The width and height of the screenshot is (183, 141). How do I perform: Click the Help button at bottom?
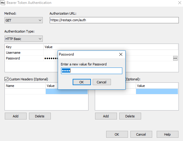pyautogui.click(x=167, y=134)
